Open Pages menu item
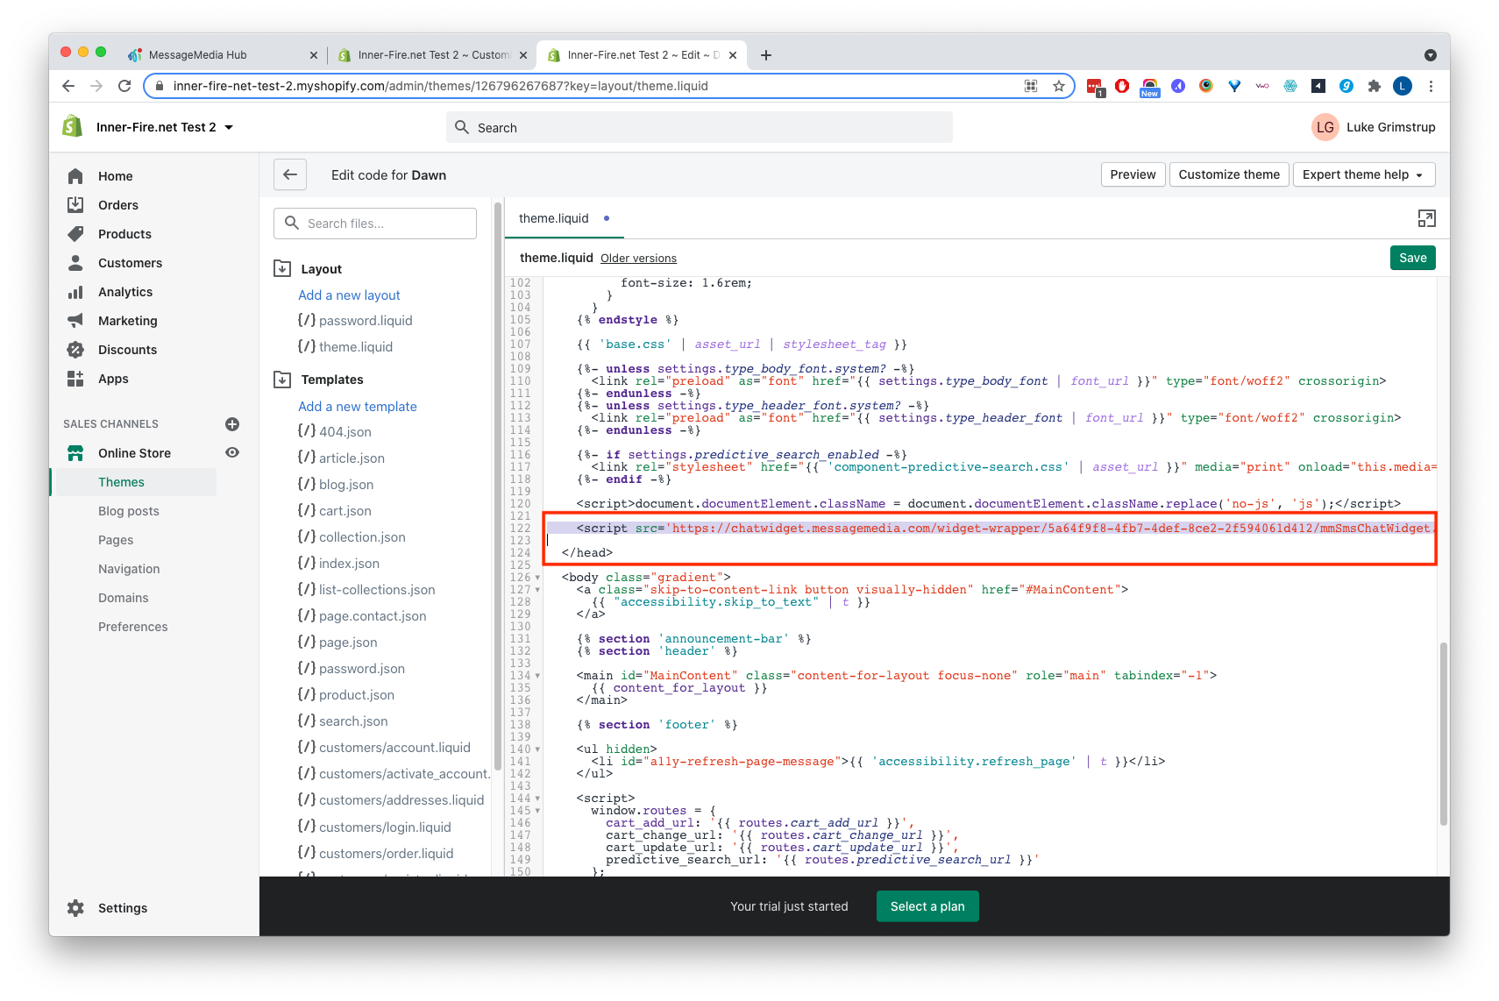Screen dimensions: 1499x1001 [x=116, y=540]
